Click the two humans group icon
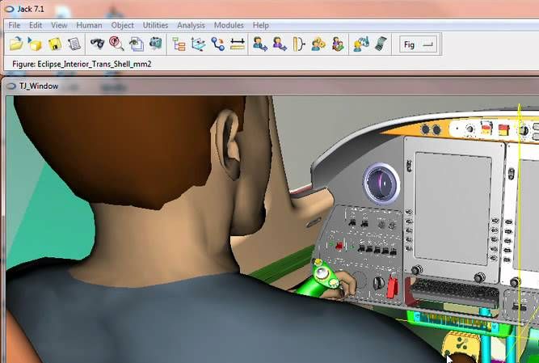This screenshot has height=363, width=539. click(338, 44)
